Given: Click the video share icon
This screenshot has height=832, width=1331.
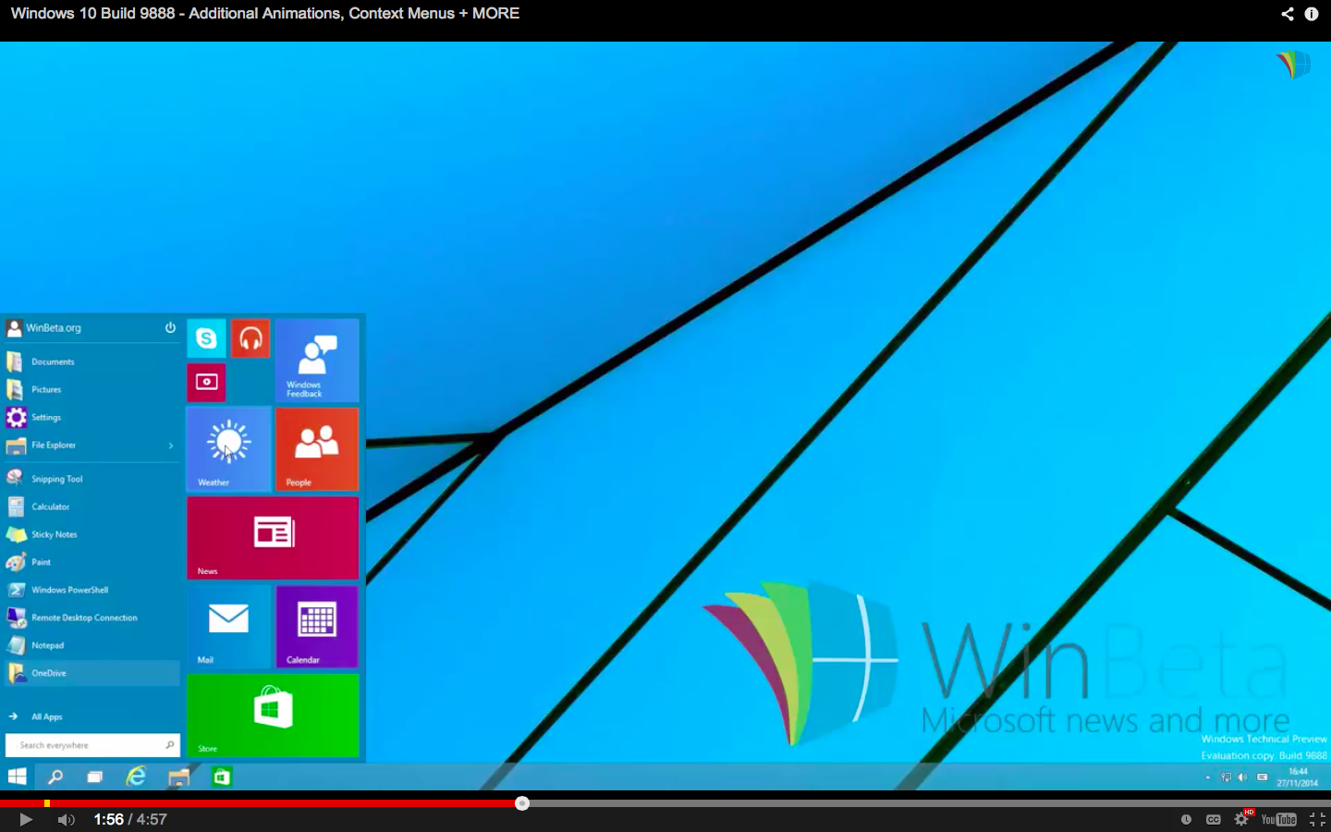Looking at the screenshot, I should pos(1288,14).
